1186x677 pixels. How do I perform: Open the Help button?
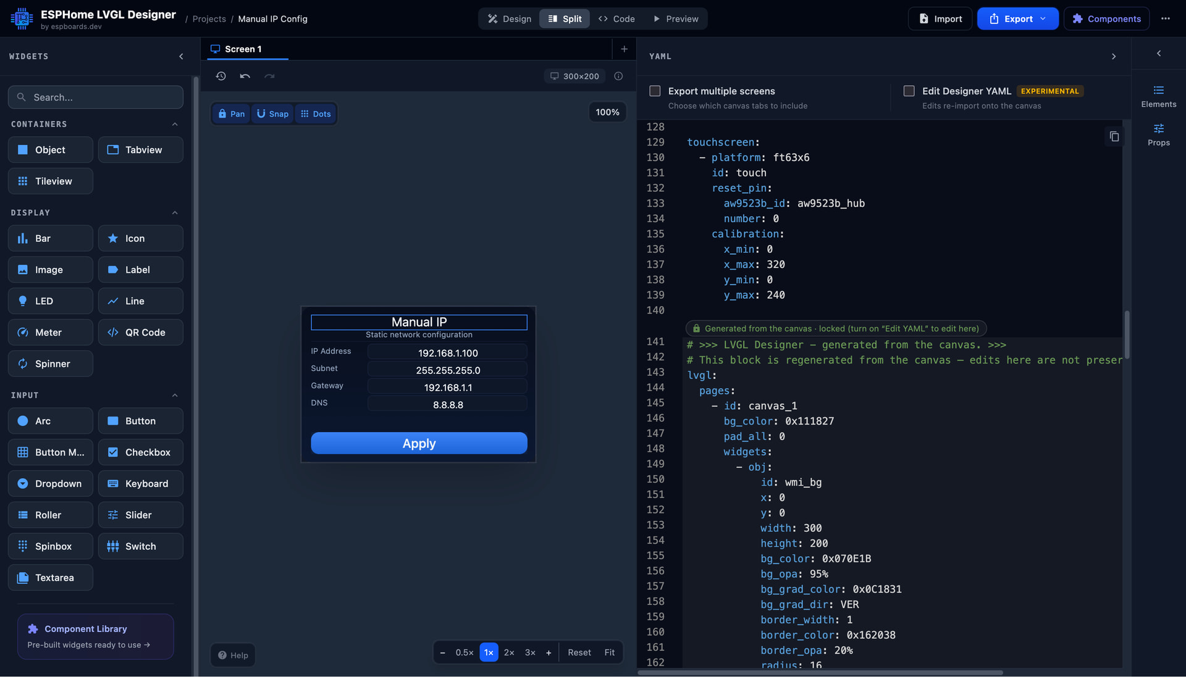pyautogui.click(x=233, y=655)
